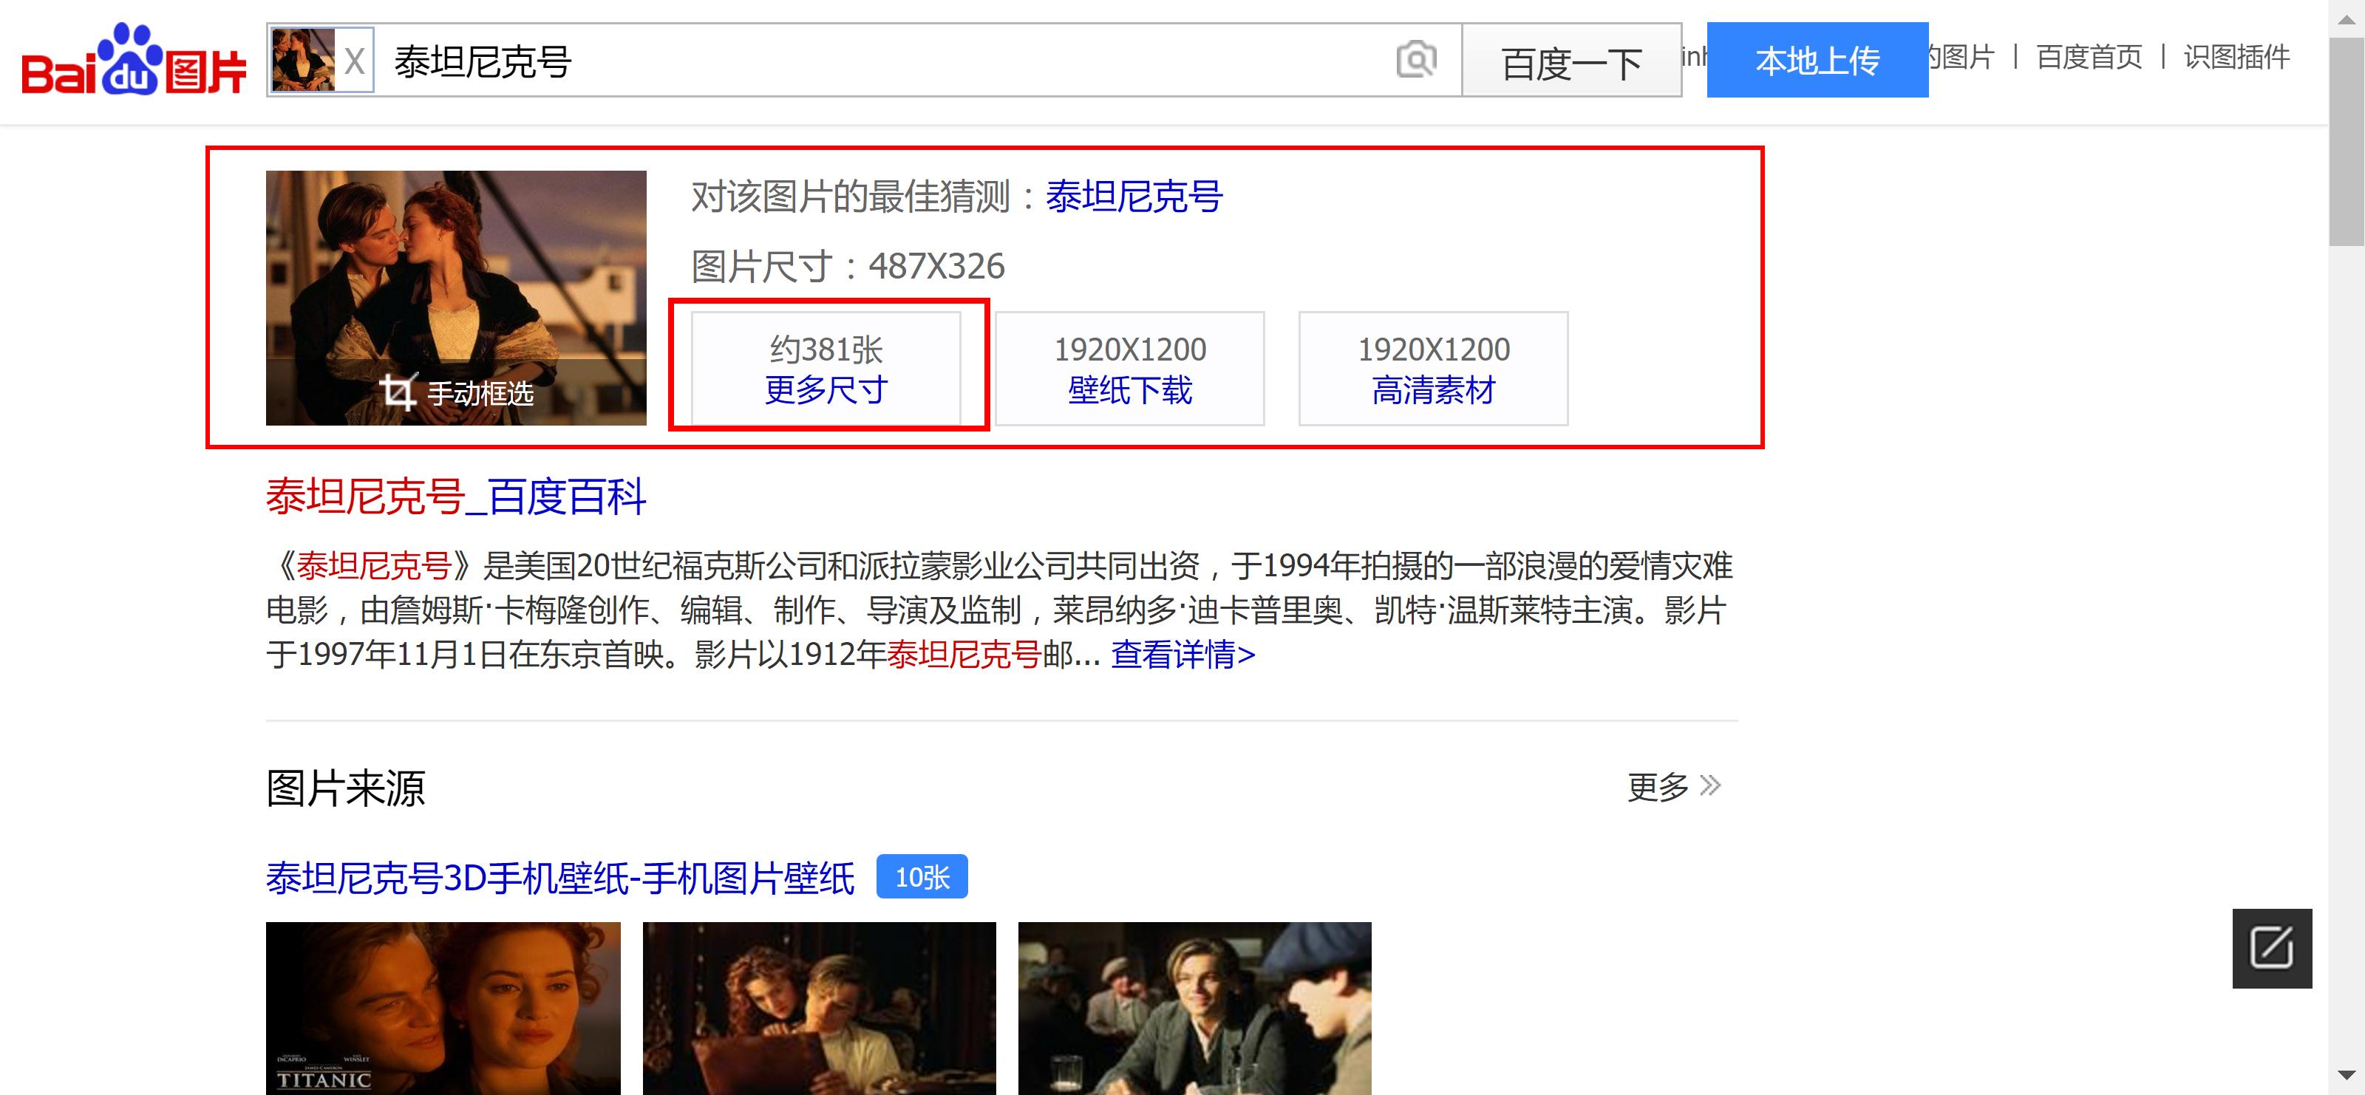Open 泰坦尼克号_百度百科 result title

coord(455,497)
